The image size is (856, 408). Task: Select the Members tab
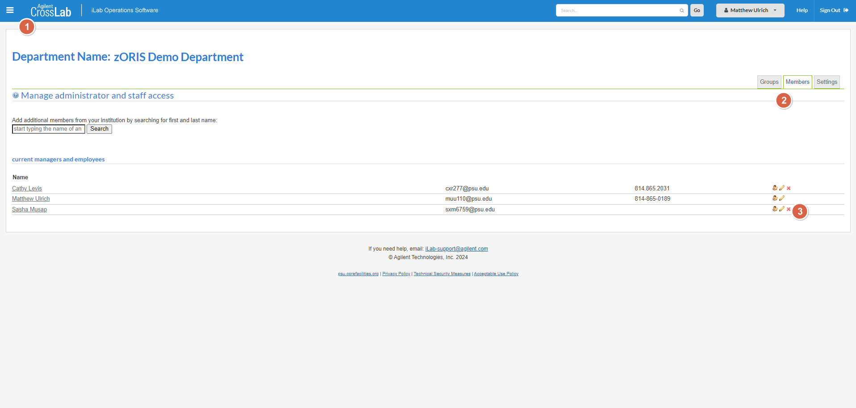click(x=798, y=82)
